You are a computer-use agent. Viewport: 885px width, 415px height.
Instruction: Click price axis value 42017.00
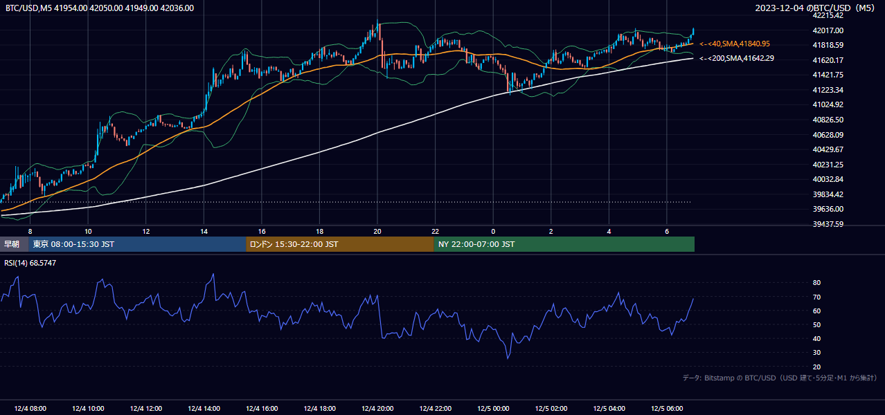tap(829, 30)
